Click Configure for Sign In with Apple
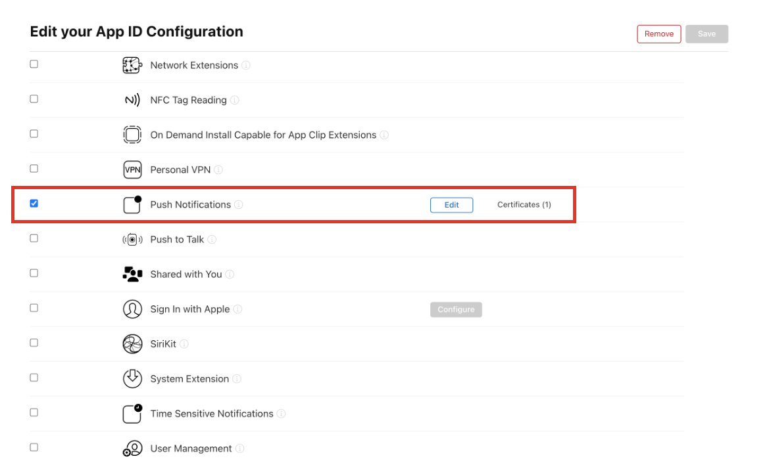The width and height of the screenshot is (771, 465). click(456, 309)
